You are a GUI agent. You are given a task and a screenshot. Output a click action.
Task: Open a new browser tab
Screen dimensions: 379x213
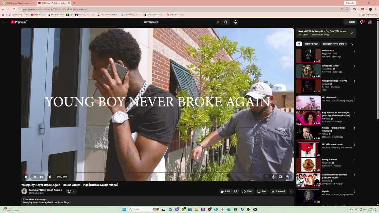pyautogui.click(x=74, y=3)
